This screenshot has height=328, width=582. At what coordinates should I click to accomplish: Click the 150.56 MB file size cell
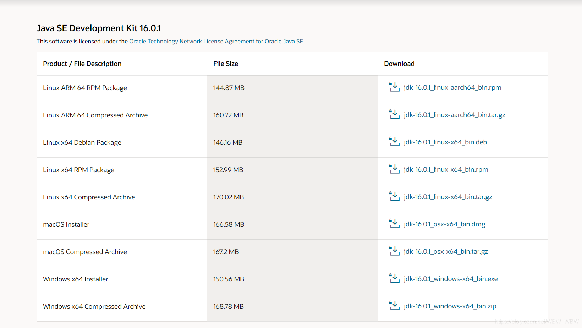tap(292, 280)
